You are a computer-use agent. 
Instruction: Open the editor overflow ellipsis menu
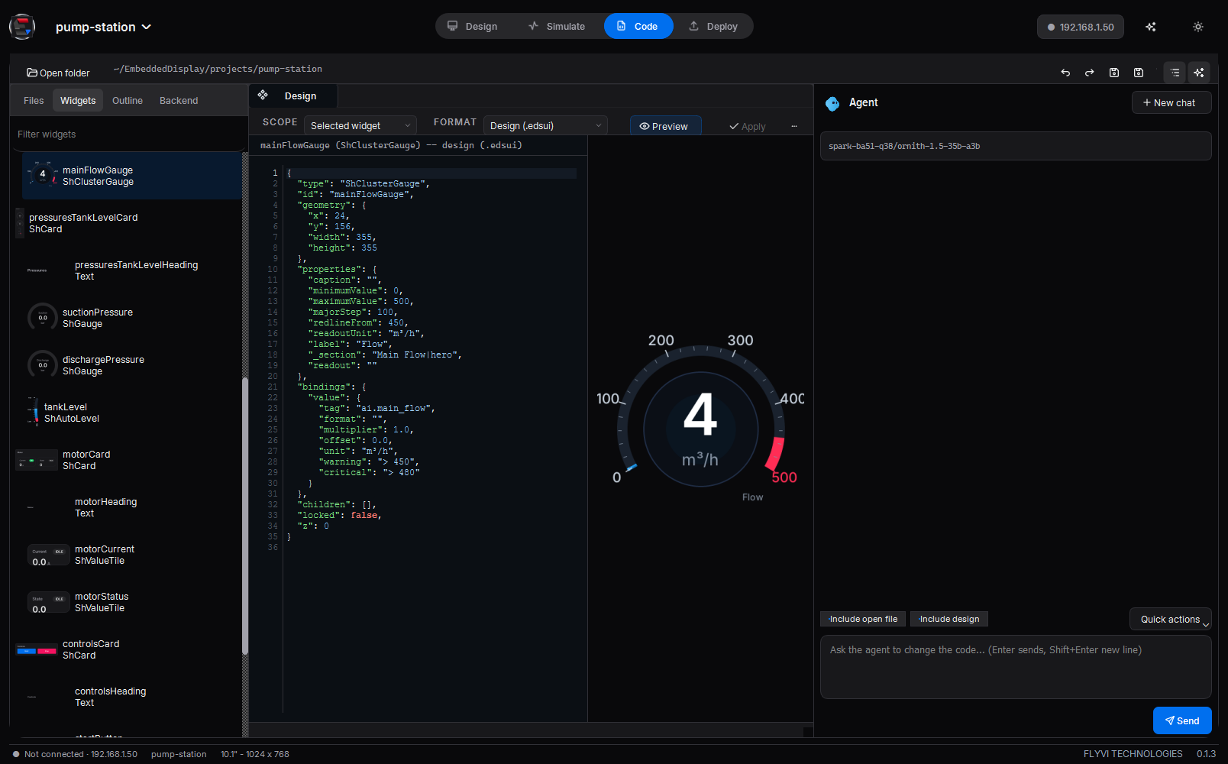tap(794, 126)
